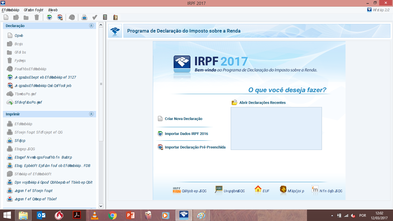This screenshot has width=393, height=221.
Task: Show hidden system tray icons arrow
Action: pos(332,216)
